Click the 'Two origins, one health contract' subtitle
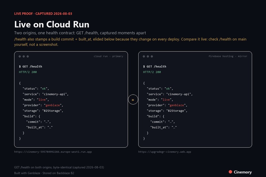The image size is (266, 177). pyautogui.click(x=80, y=33)
